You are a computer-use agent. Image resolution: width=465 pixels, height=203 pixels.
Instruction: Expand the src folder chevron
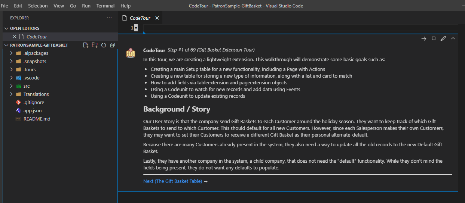[12, 86]
